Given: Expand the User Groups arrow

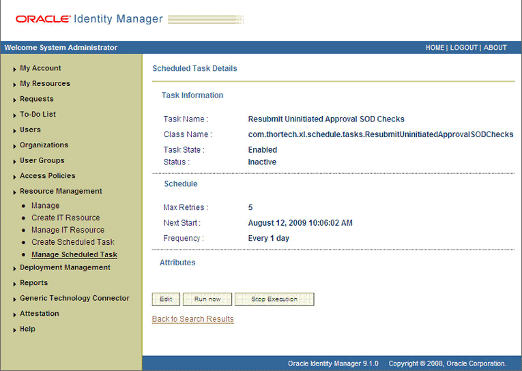Looking at the screenshot, I should pos(14,162).
